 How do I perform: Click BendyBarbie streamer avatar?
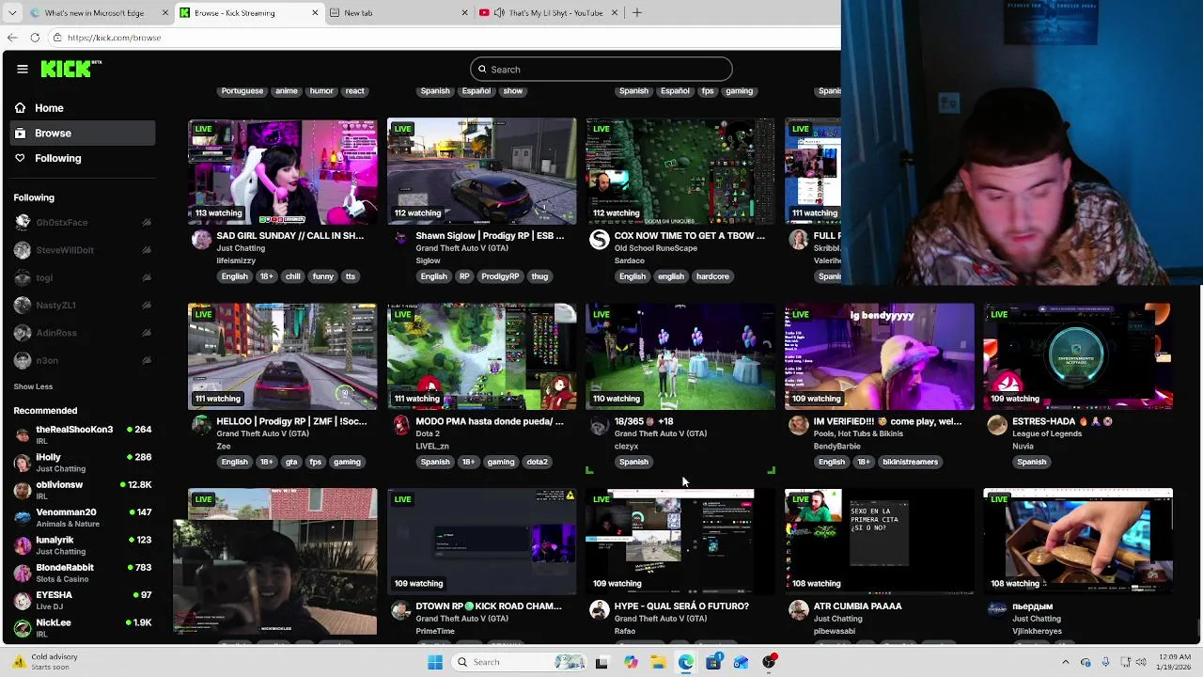tap(798, 425)
